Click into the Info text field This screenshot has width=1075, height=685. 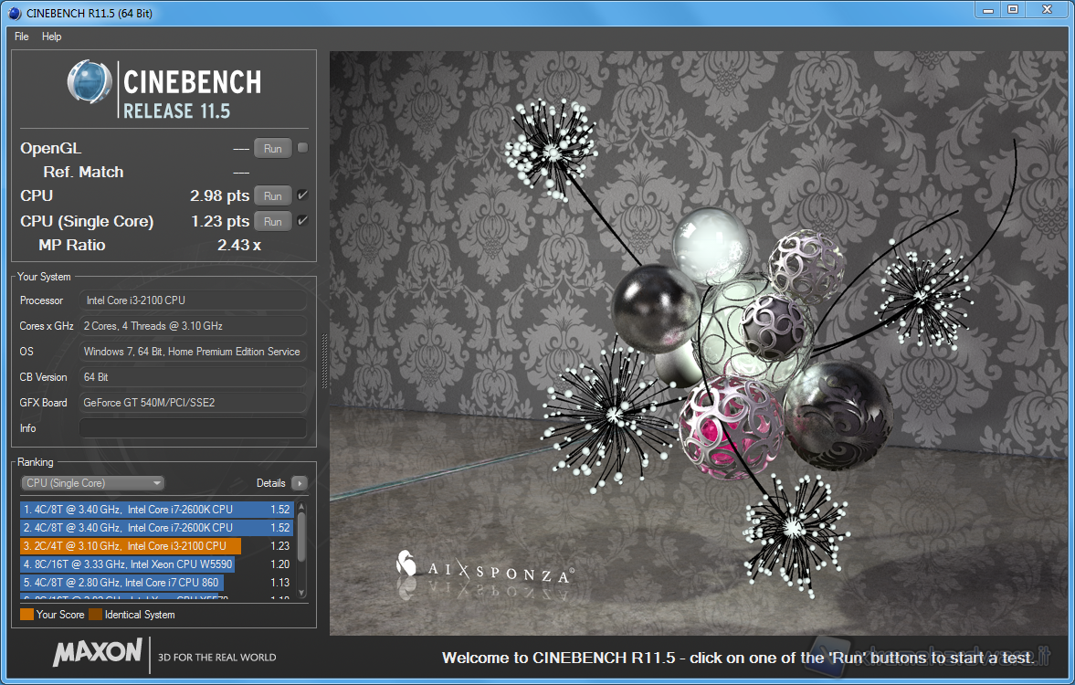(193, 428)
